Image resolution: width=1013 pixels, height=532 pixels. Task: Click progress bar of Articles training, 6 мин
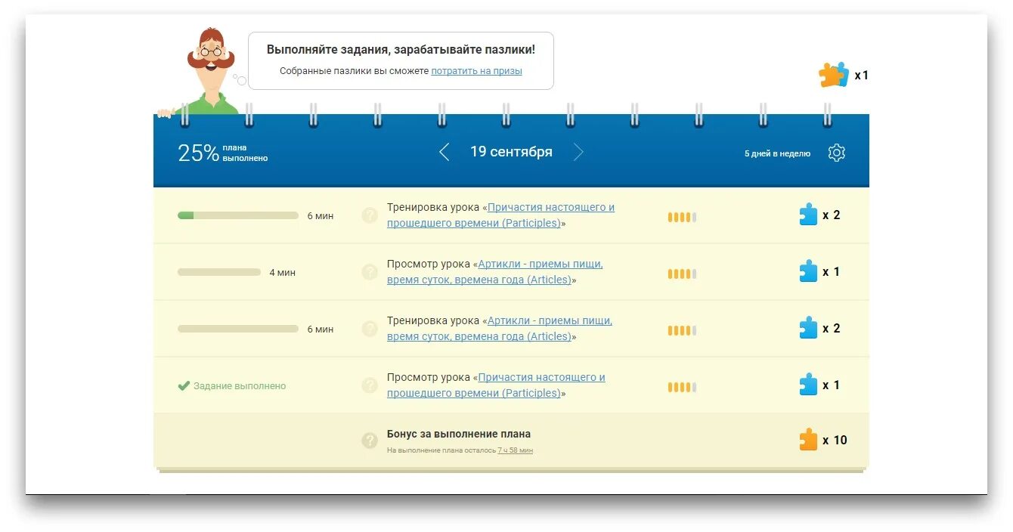click(x=238, y=329)
